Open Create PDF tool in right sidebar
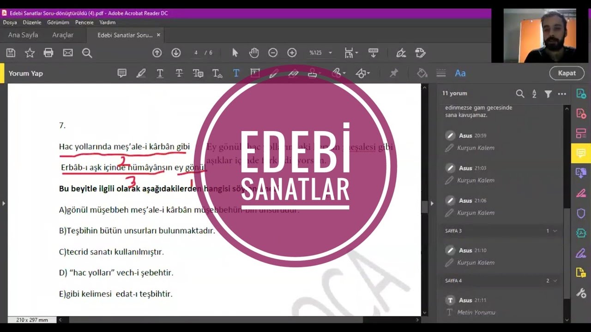This screenshot has height=332, width=591. pyautogui.click(x=581, y=113)
